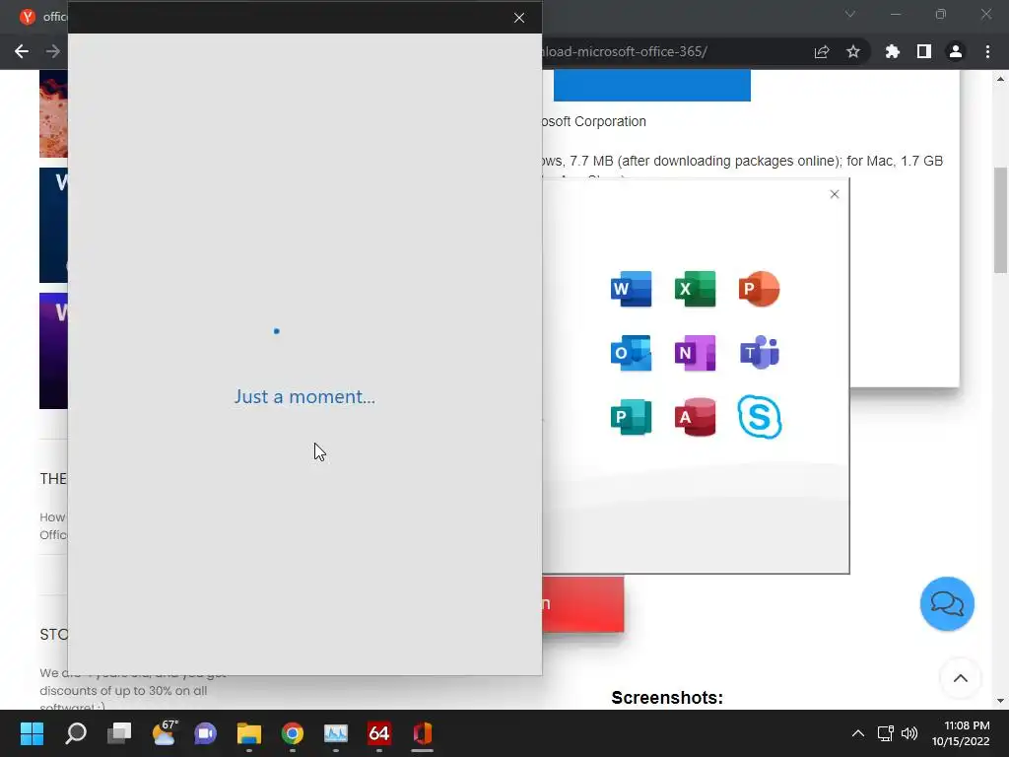The image size is (1009, 757).
Task: Click the purple sidebar thumbnail
Action: (x=53, y=351)
